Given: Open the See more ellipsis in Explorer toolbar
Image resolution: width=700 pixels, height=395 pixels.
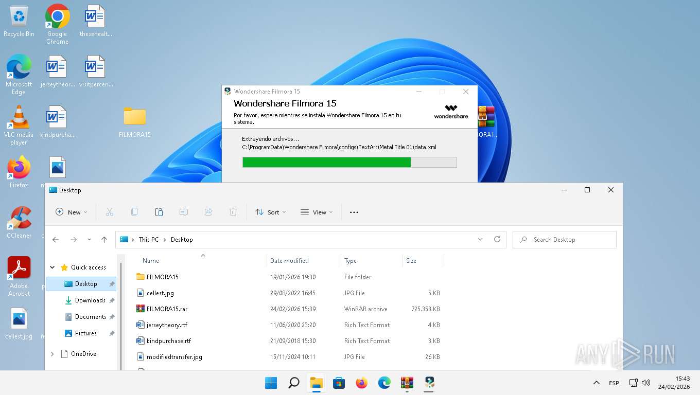Looking at the screenshot, I should (354, 212).
